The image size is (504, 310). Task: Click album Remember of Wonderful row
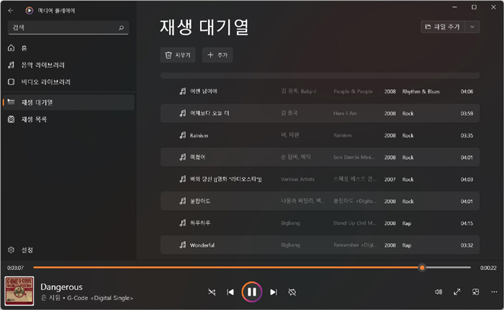tap(355, 245)
